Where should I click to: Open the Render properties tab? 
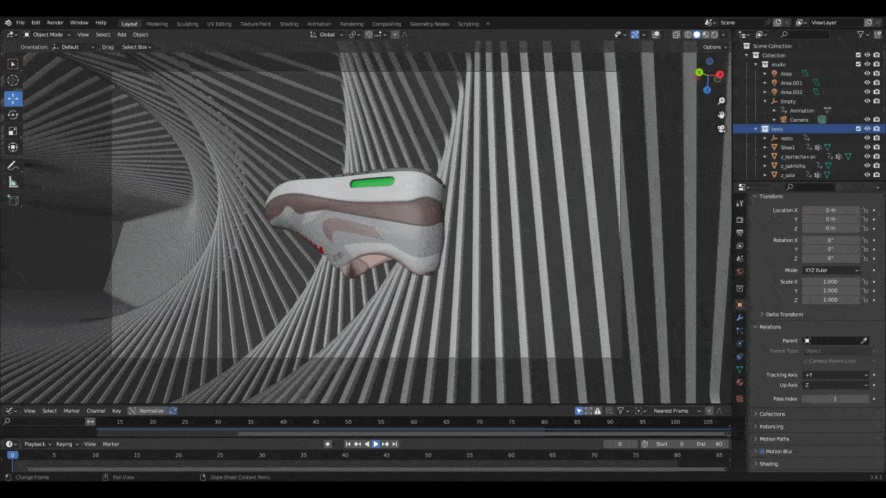coord(739,219)
